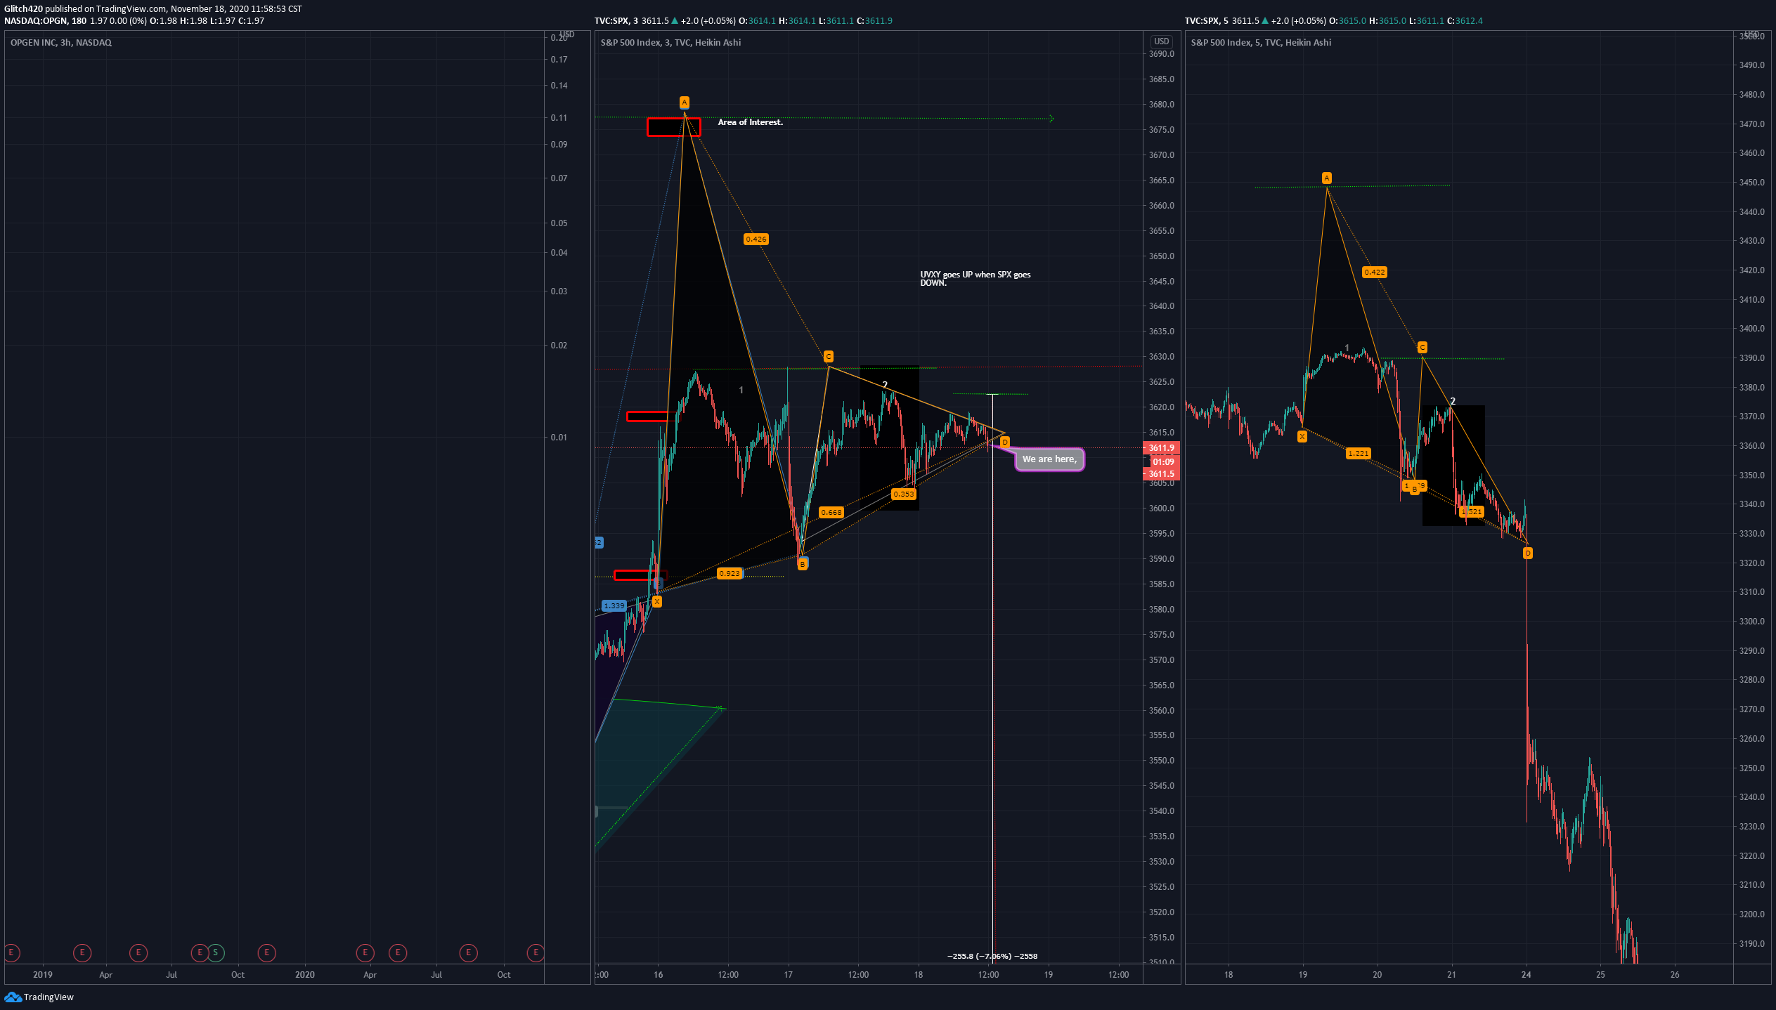Click the 01:09 countdown label on the price axis

1163,462
